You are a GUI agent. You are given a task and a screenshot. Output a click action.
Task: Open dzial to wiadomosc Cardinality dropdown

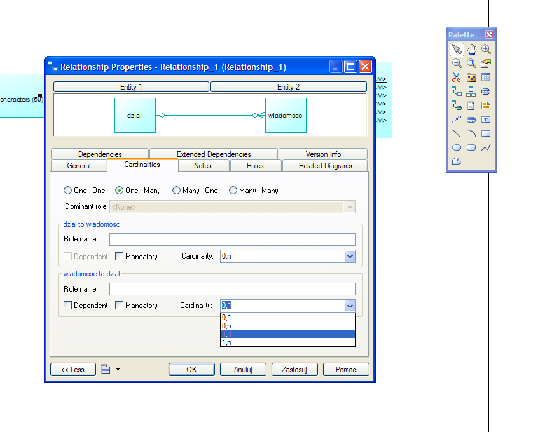pos(350,256)
